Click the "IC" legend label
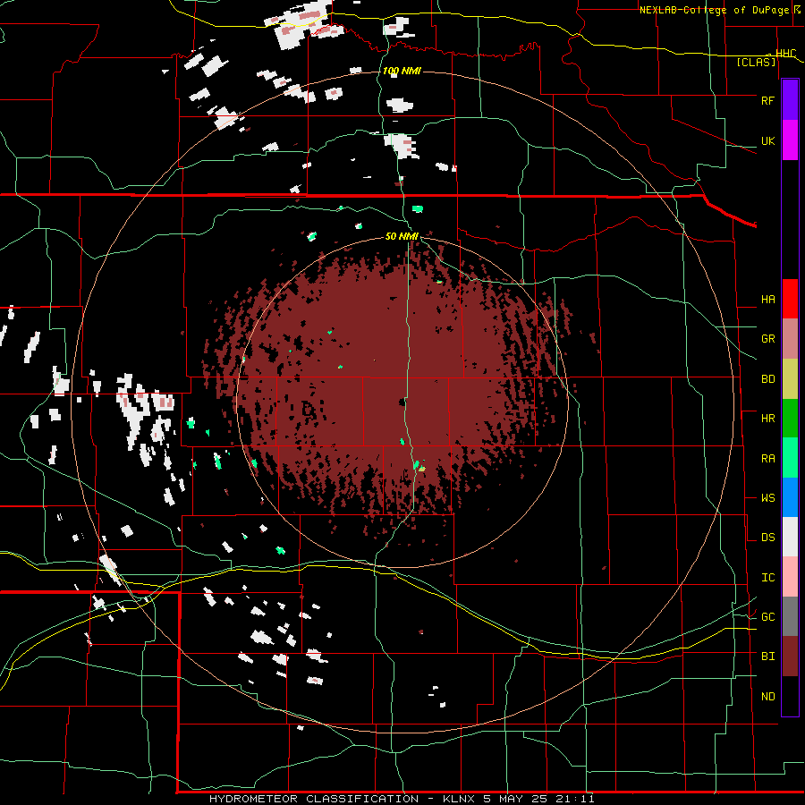This screenshot has height=805, width=805. coord(767,578)
